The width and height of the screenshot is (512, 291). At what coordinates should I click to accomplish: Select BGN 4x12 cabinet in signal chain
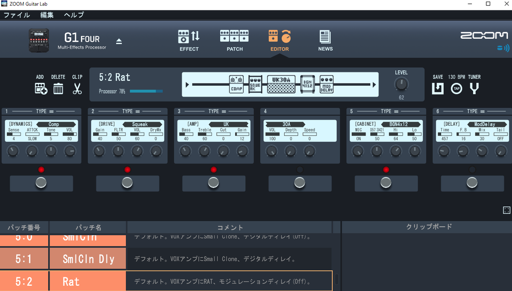[x=308, y=84]
